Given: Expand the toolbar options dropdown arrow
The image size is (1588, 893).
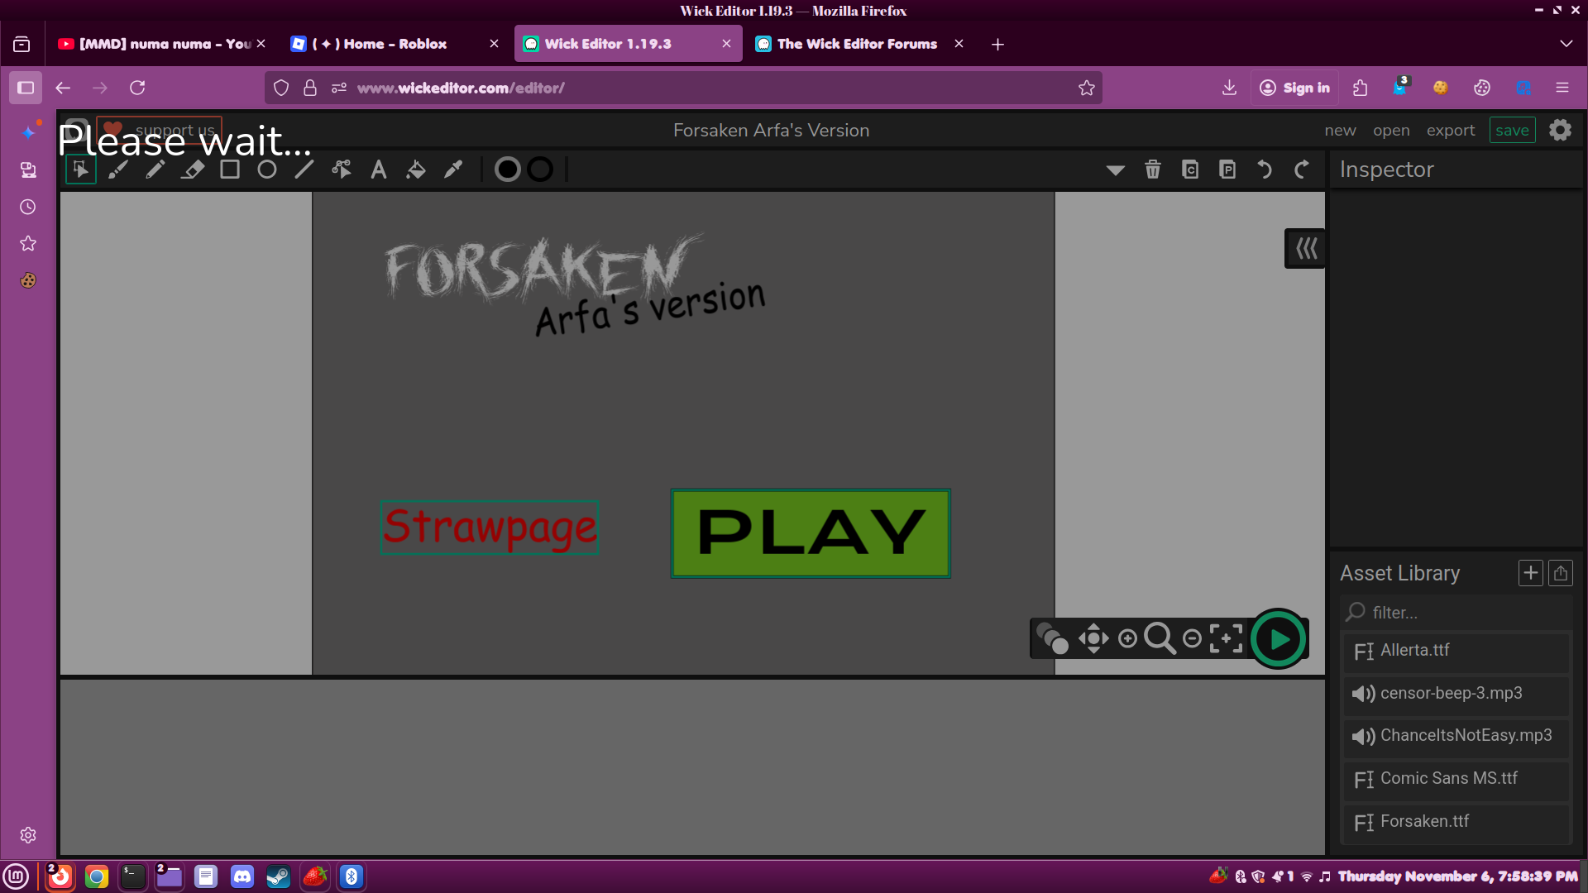Looking at the screenshot, I should click(x=1115, y=170).
